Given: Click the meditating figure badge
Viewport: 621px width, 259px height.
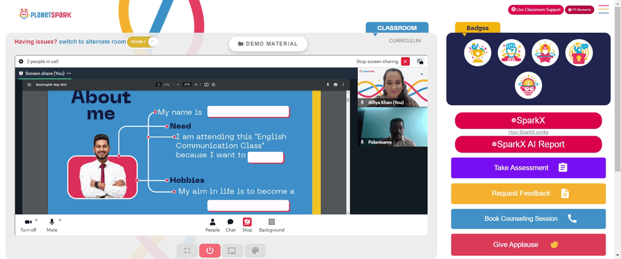Looking at the screenshot, I should (x=545, y=53).
